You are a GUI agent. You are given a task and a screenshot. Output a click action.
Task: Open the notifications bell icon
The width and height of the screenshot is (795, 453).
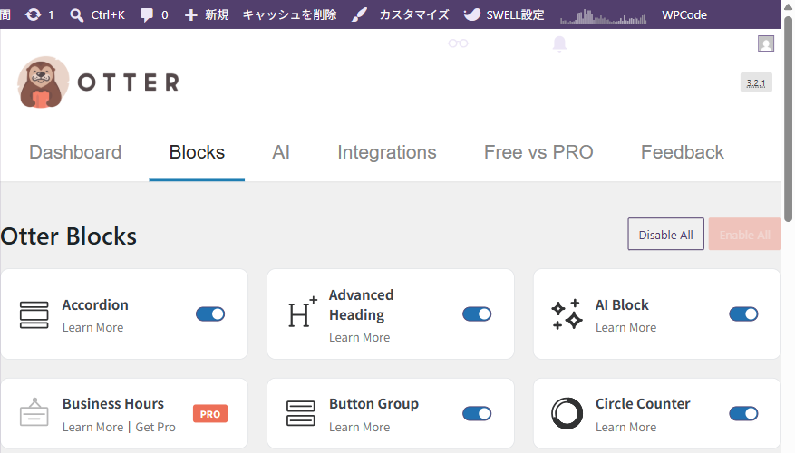(559, 44)
